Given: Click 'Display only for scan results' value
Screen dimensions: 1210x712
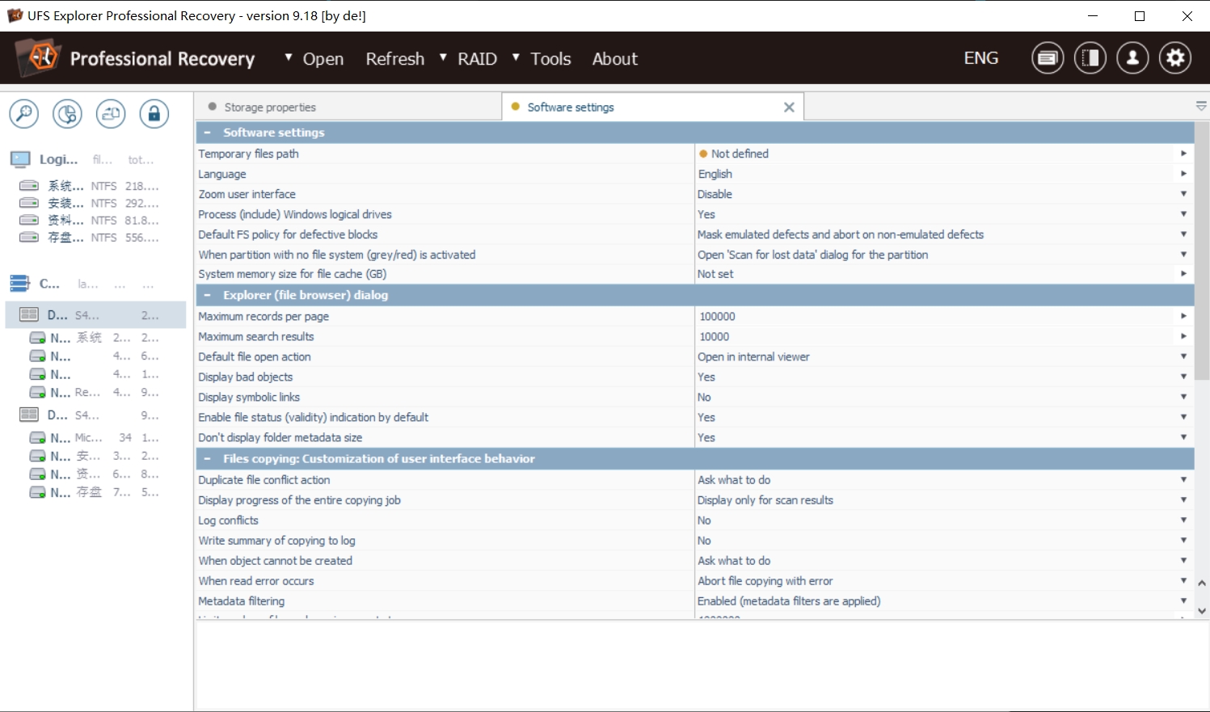Looking at the screenshot, I should (x=765, y=500).
